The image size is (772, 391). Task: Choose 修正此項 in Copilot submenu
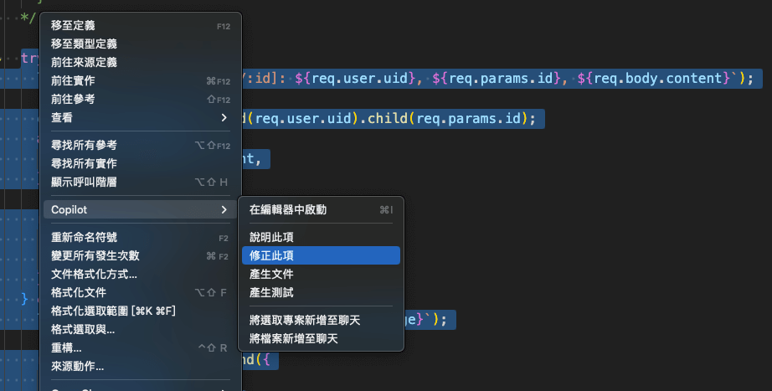coord(271,255)
